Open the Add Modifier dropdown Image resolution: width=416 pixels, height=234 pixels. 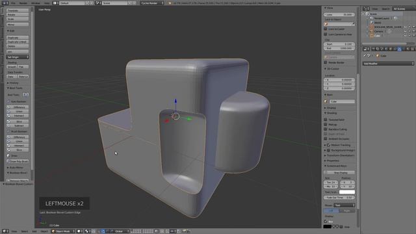coord(388,64)
